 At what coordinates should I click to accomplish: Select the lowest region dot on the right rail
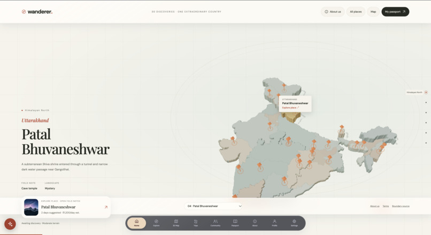pyautogui.click(x=426, y=143)
